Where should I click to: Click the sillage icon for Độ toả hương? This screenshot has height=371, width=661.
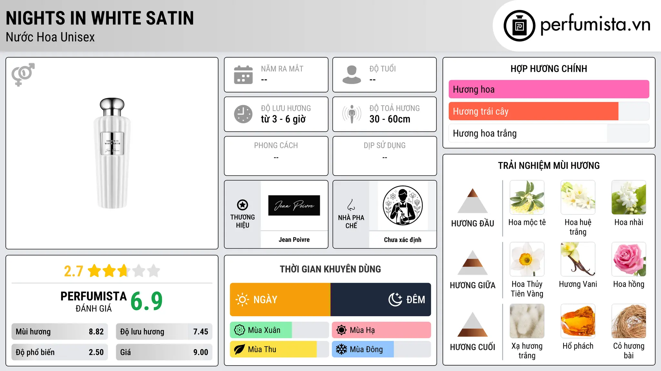click(x=352, y=114)
